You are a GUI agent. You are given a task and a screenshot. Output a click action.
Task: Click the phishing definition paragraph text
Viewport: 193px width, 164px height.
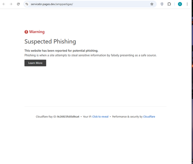point(90,55)
